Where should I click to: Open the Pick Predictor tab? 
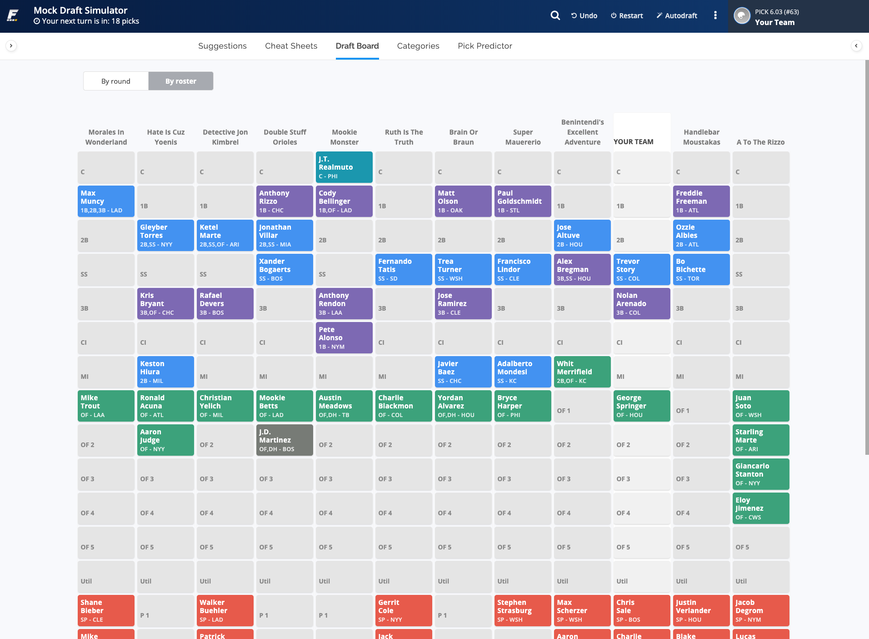coord(485,46)
